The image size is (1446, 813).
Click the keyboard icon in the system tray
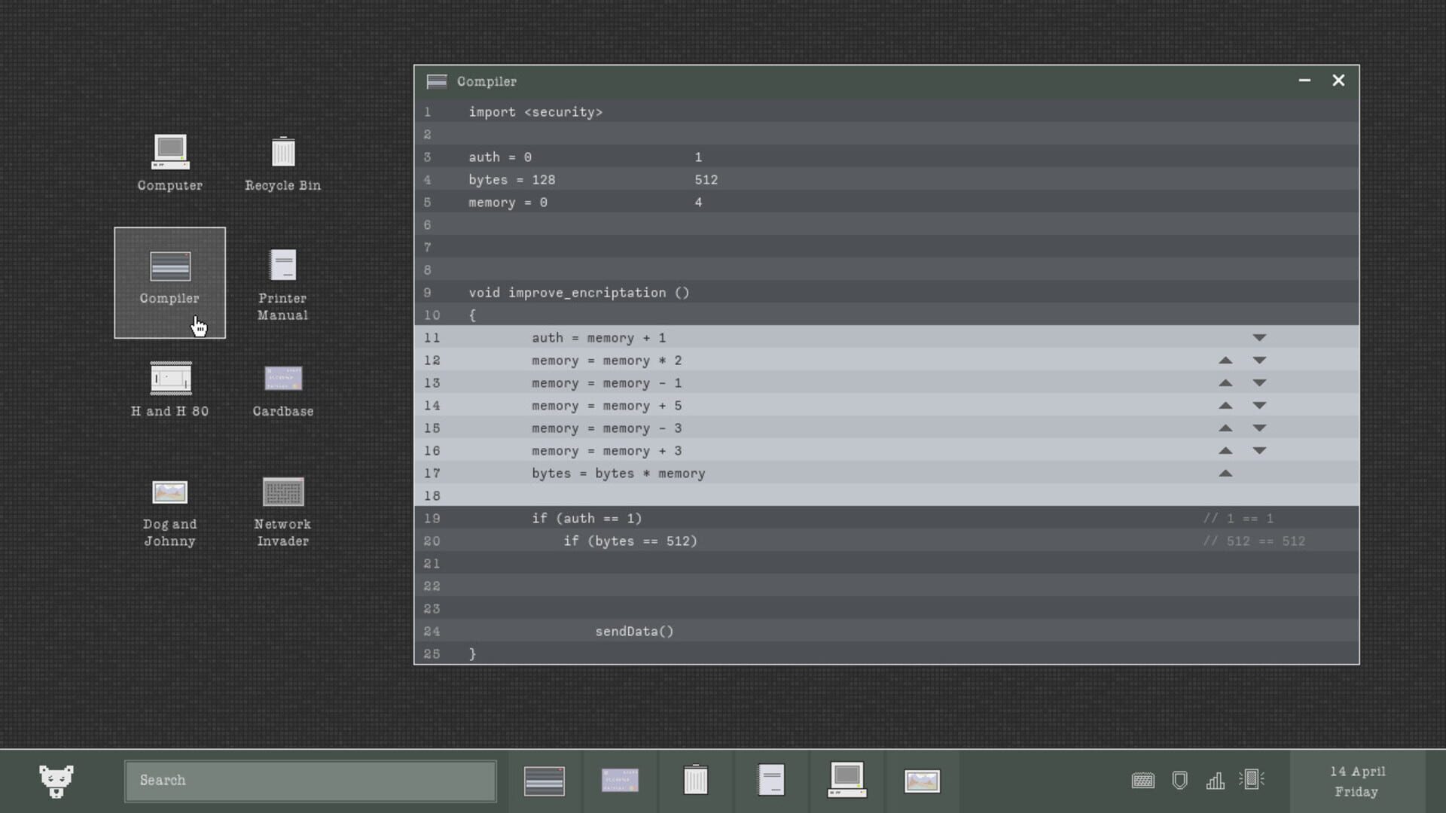coord(1142,781)
